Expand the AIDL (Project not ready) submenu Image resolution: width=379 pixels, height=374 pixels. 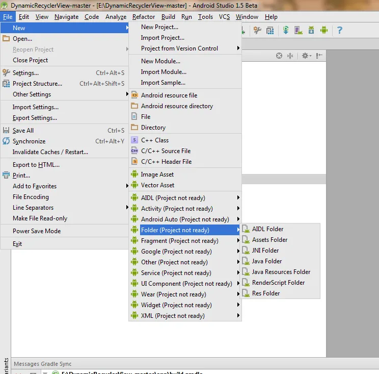click(x=185, y=198)
